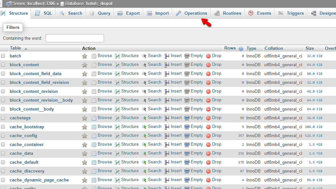Click the Empty icon in block_content_field_data row
This screenshot has height=189, width=336.
pos(187,74)
